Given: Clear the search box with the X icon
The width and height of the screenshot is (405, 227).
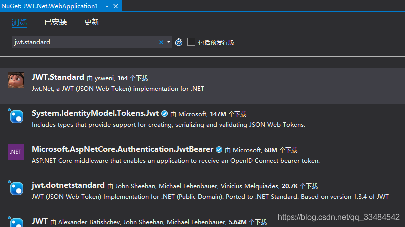Looking at the screenshot, I should click(x=161, y=42).
